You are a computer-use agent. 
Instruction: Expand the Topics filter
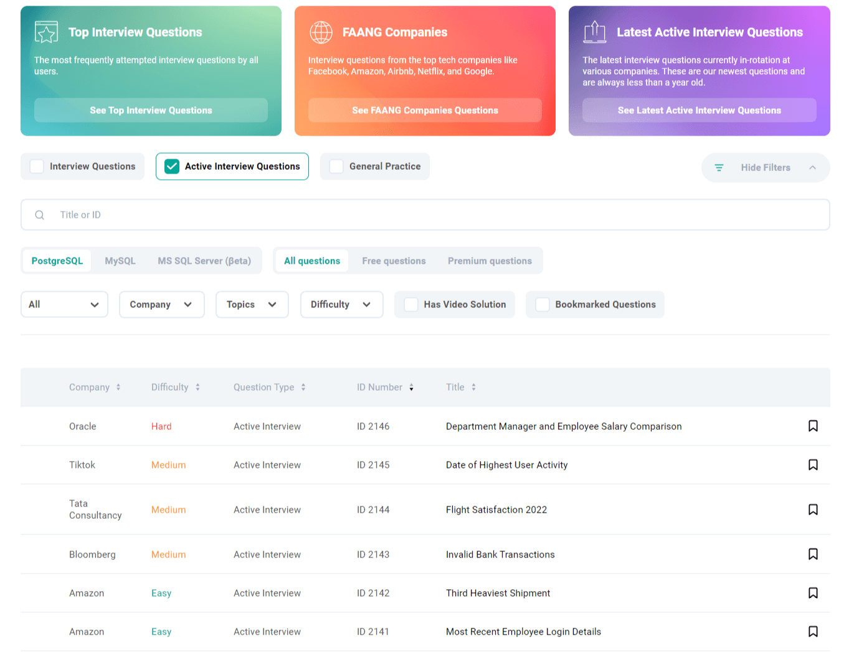tap(252, 304)
